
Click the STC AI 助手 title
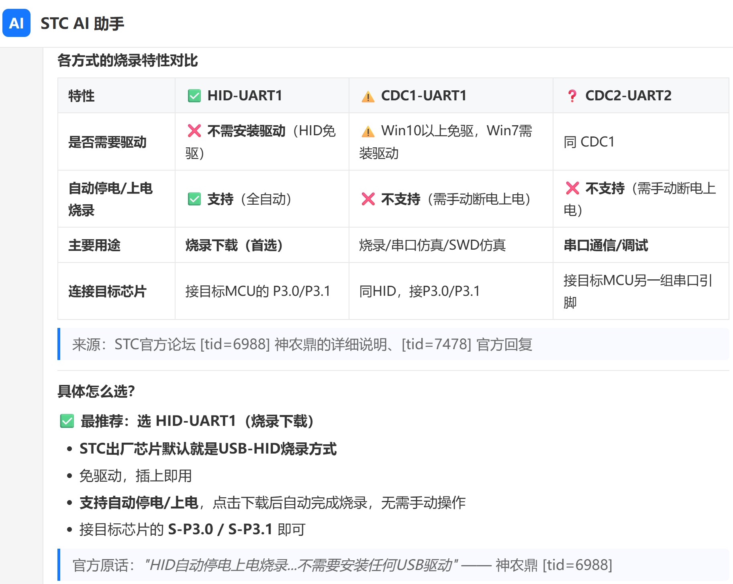click(x=82, y=23)
